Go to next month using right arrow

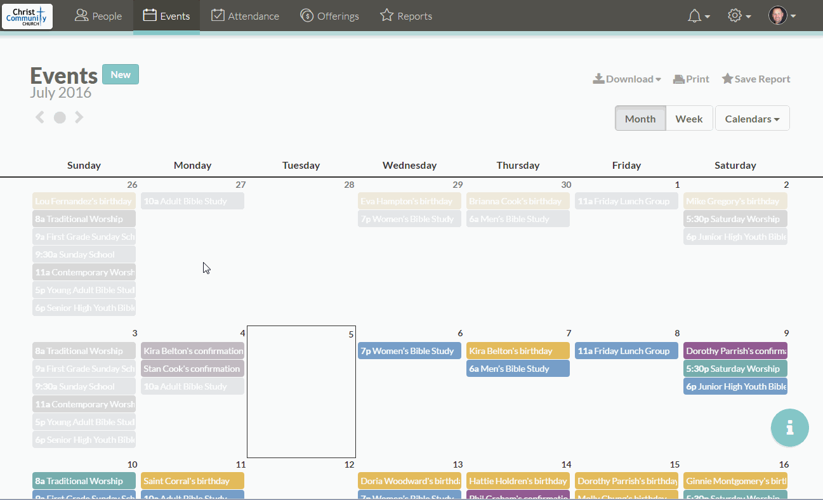pyautogui.click(x=79, y=117)
